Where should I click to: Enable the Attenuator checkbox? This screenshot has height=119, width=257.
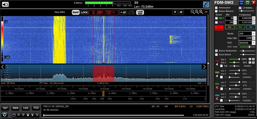216,8
